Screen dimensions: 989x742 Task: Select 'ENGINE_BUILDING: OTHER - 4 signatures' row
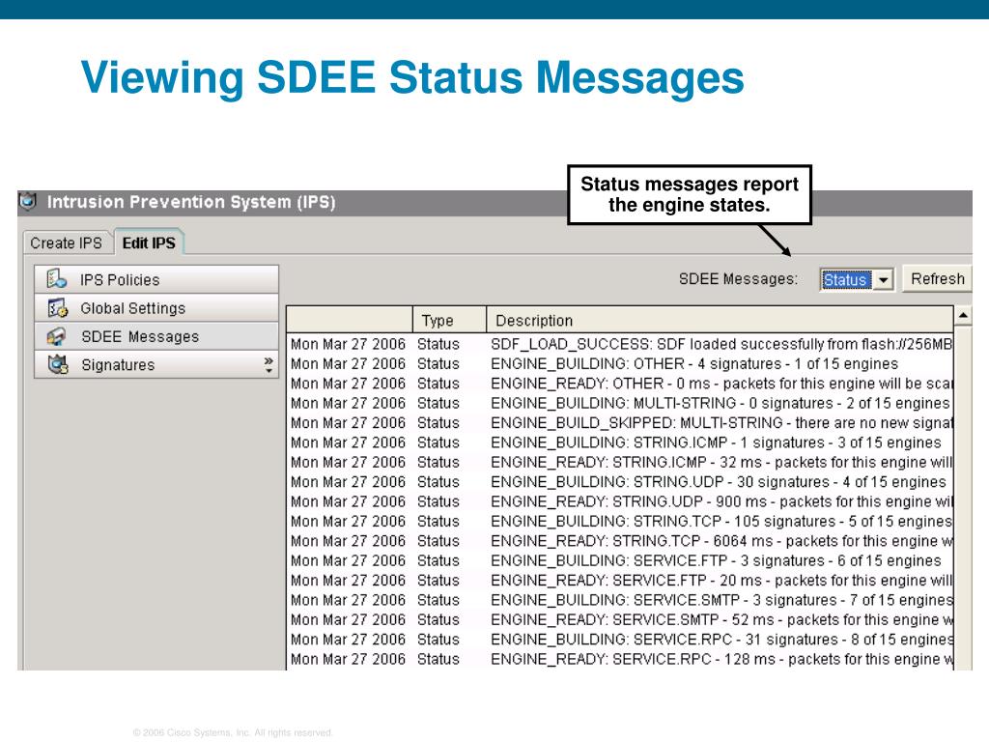[x=620, y=363]
